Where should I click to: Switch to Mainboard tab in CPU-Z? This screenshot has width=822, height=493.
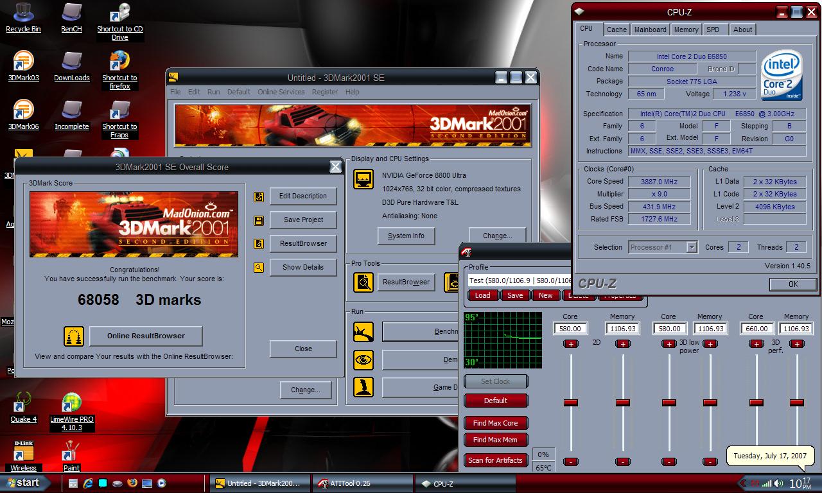pyautogui.click(x=650, y=30)
